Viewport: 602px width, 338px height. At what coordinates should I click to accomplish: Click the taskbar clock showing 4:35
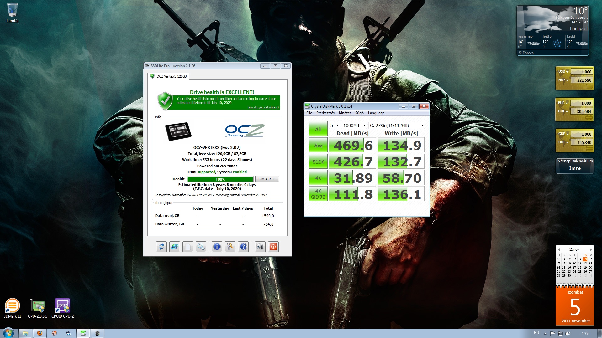[x=585, y=334]
